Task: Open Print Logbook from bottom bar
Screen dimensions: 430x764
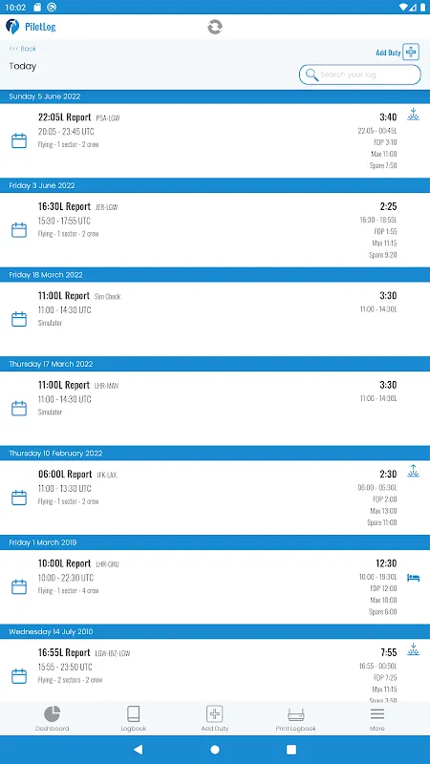Action: (295, 719)
